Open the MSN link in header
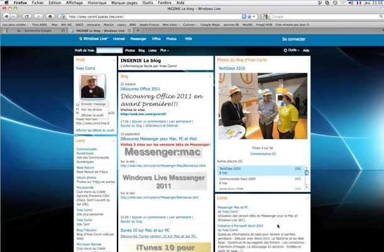Screen dimensions: 384x252 tap(189, 39)
